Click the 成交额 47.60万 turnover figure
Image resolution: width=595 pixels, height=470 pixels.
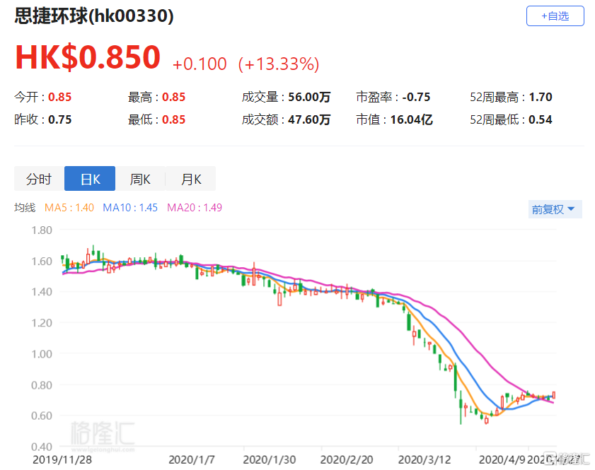[309, 119]
